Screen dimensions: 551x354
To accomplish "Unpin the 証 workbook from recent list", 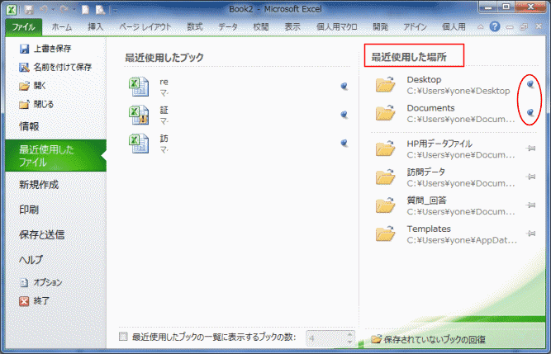I will pos(344,115).
